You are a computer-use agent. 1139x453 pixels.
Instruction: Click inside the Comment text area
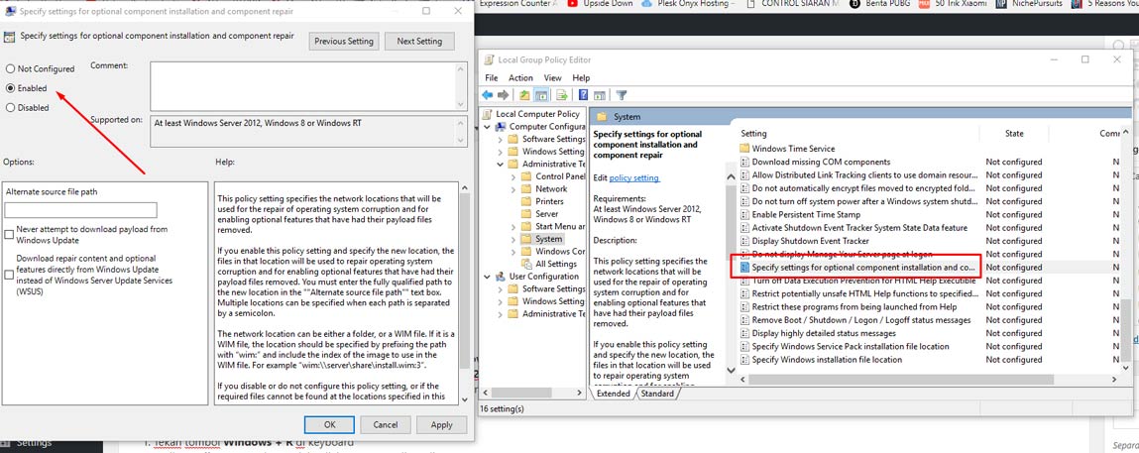[303, 86]
